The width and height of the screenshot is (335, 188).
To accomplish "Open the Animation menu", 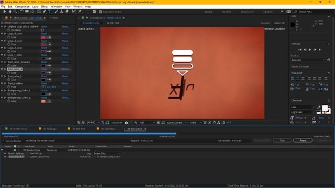I will pyautogui.click(x=56, y=7).
